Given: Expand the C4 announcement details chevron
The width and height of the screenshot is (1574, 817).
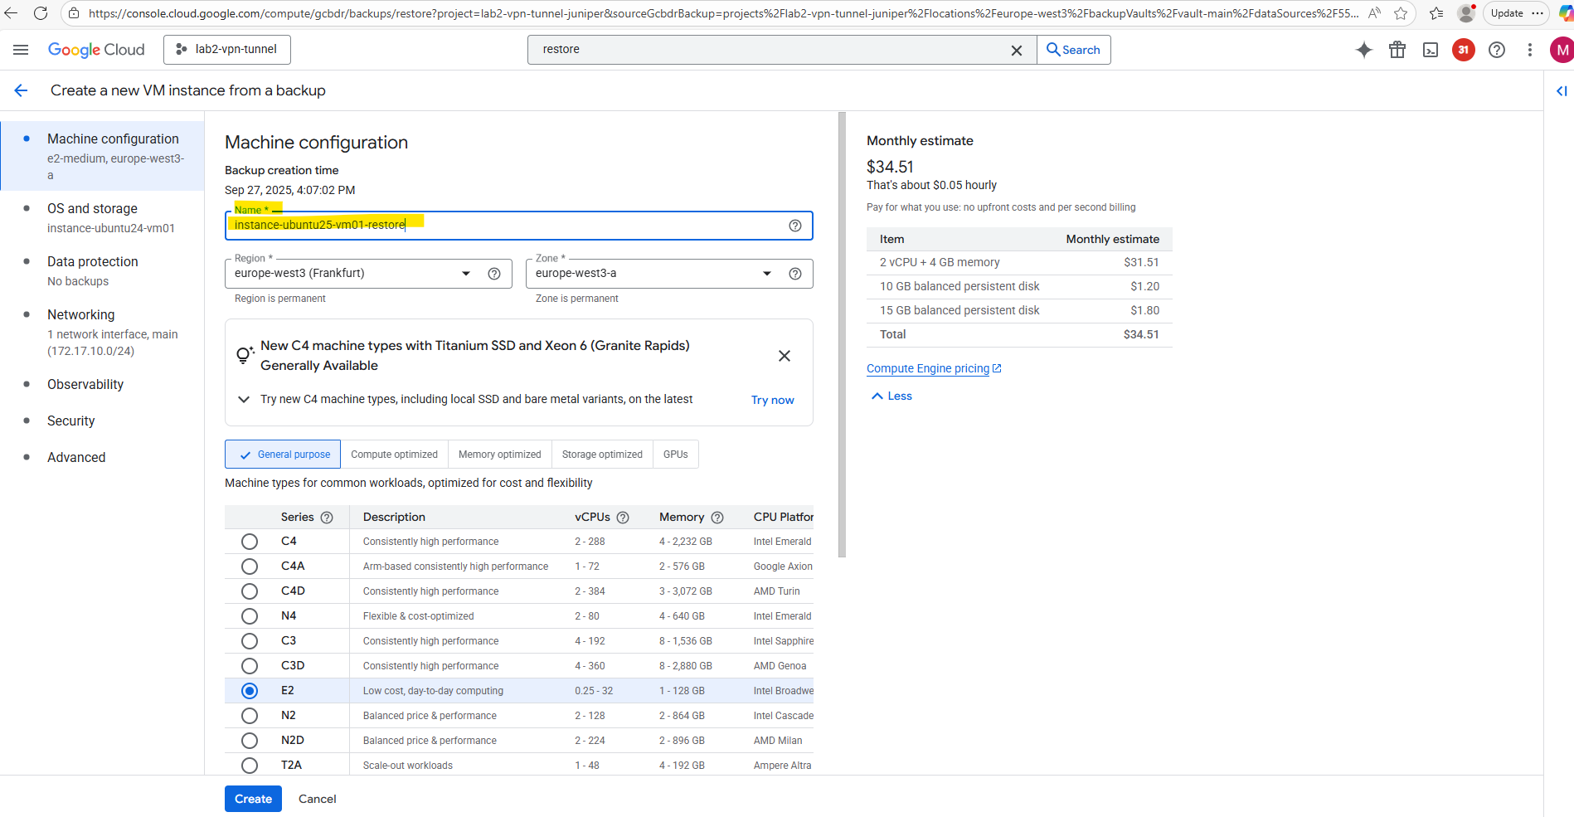Looking at the screenshot, I should point(244,399).
